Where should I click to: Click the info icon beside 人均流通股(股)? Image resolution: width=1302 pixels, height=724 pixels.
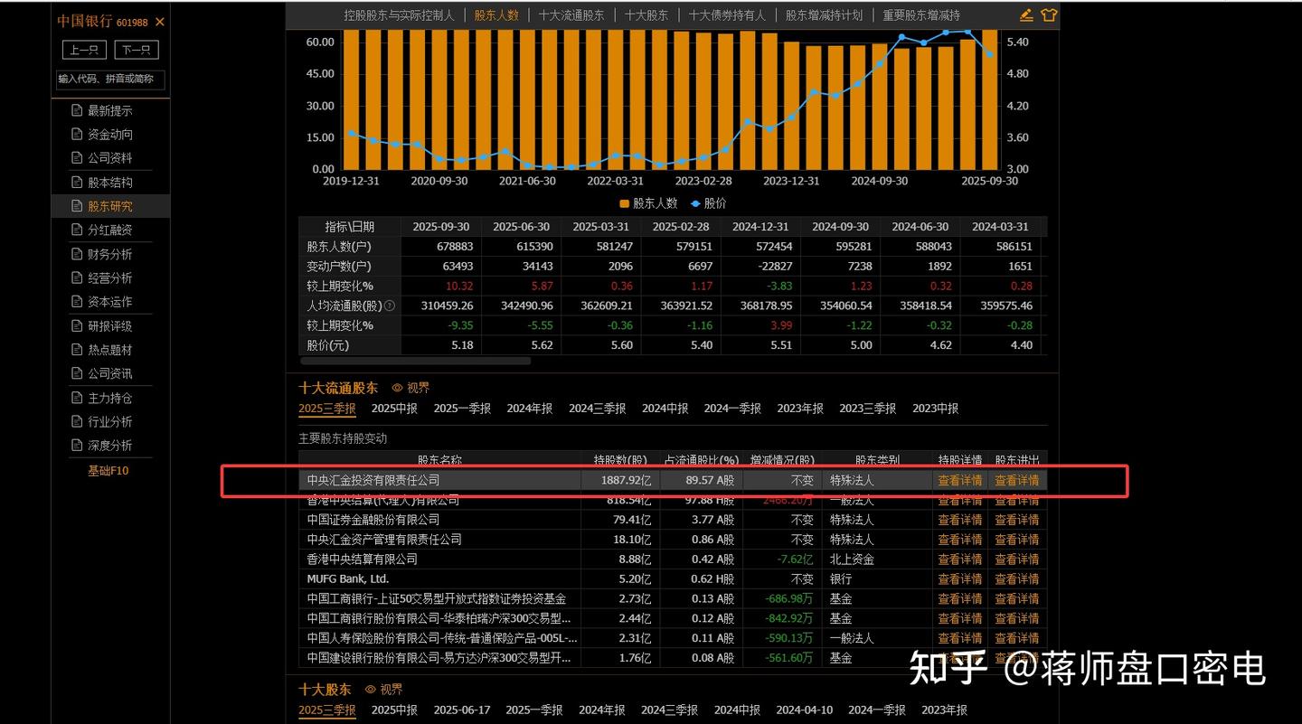(x=390, y=306)
